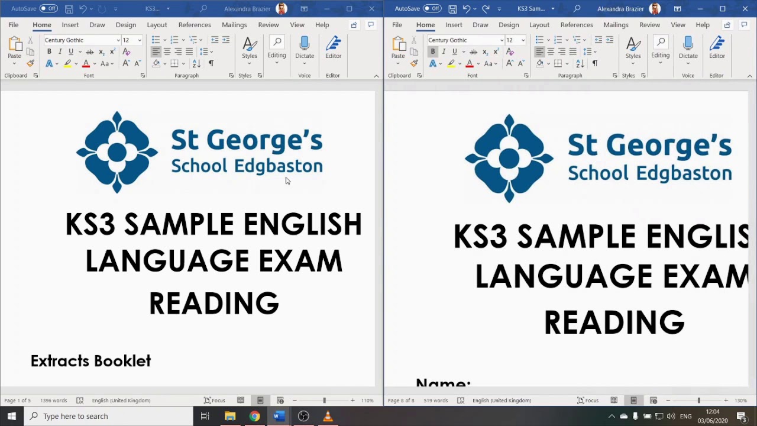This screenshot has width=757, height=426.
Task: Click Page 8 of 8 in right status bar
Action: [x=401, y=401]
